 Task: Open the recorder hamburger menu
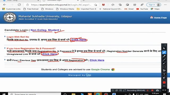(x=113, y=90)
